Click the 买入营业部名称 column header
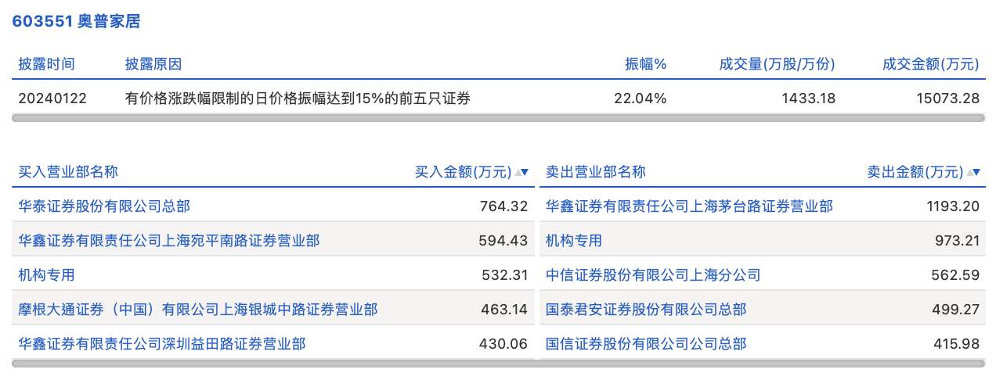This screenshot has width=996, height=380. coord(68,172)
